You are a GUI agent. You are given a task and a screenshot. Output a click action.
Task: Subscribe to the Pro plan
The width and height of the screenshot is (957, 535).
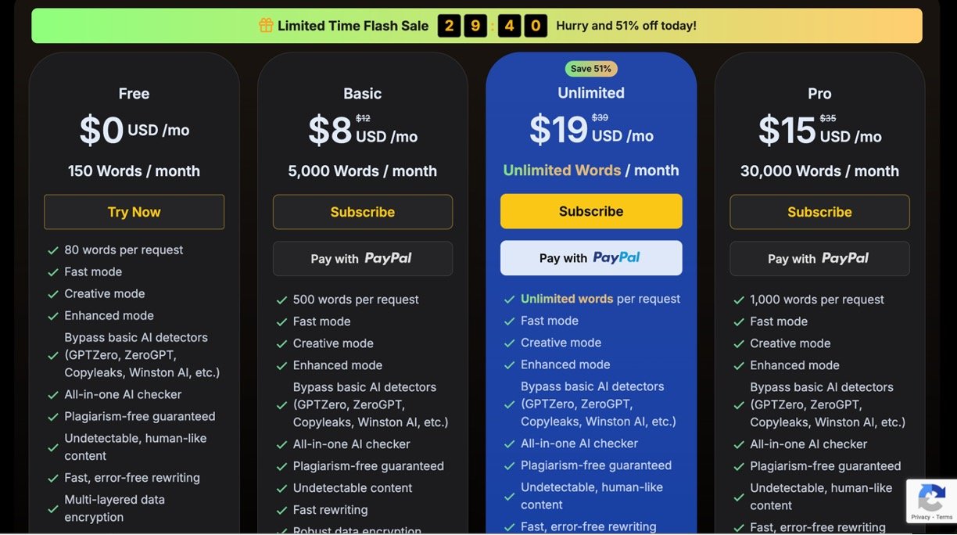819,212
